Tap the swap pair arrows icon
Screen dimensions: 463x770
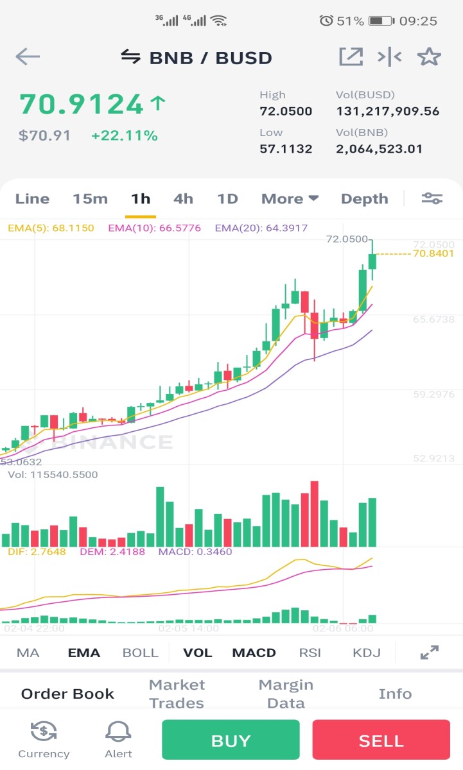(x=130, y=57)
